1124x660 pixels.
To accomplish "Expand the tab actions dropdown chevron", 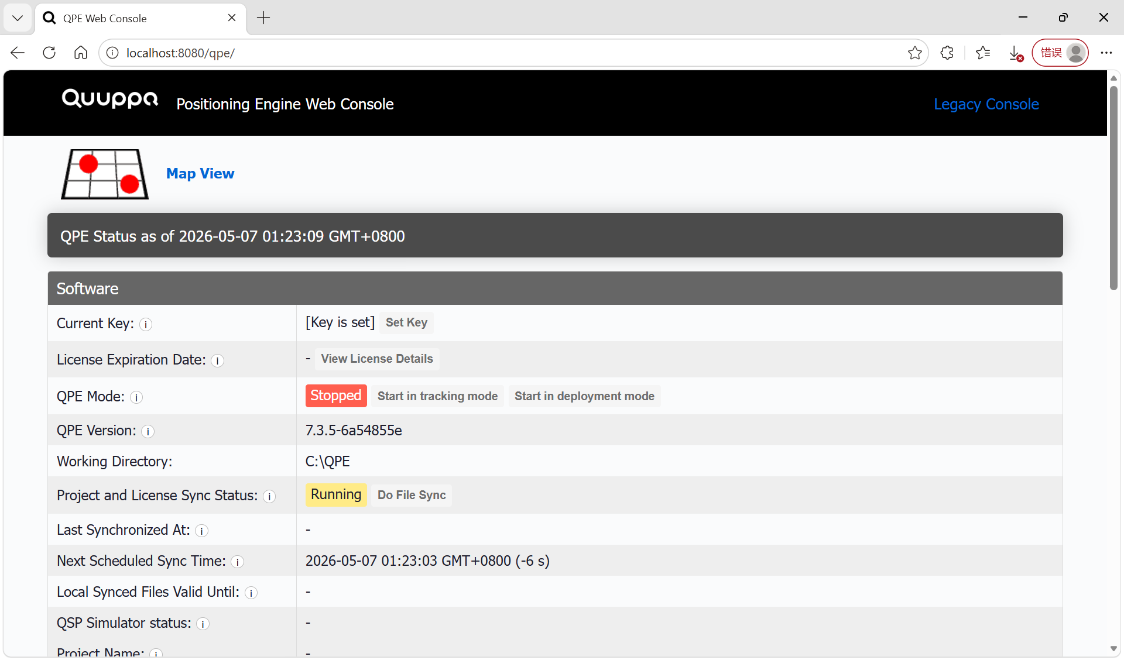I will pyautogui.click(x=18, y=18).
